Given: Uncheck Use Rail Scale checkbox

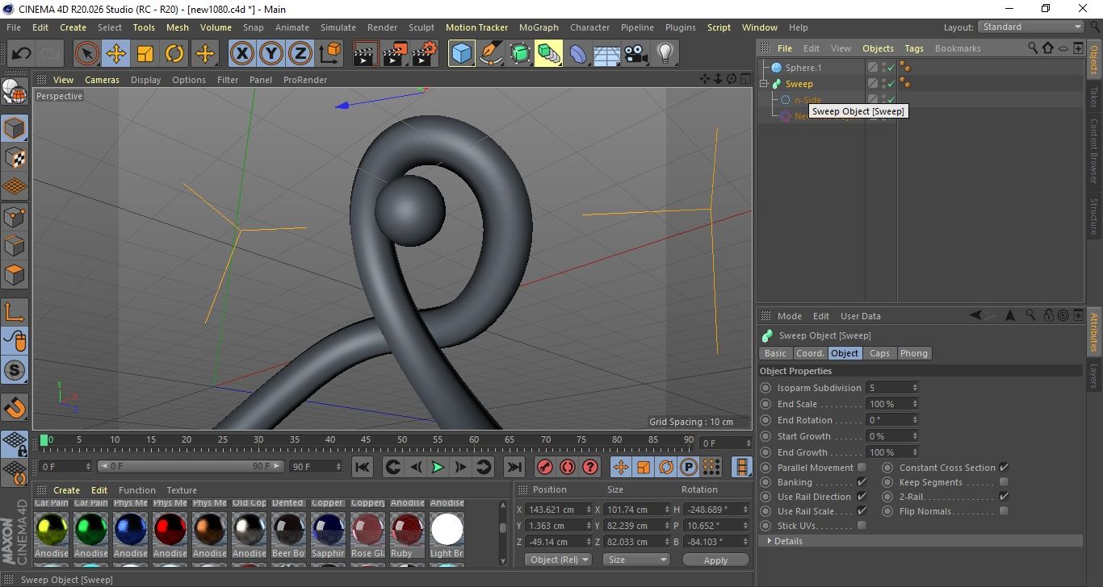Looking at the screenshot, I should coord(862,511).
